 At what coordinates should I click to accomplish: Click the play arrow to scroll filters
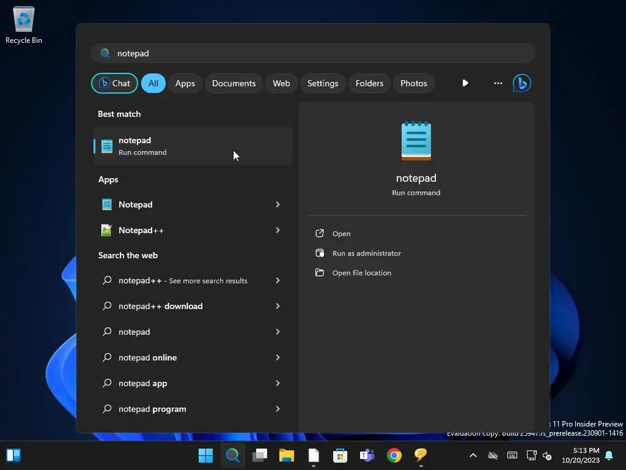tap(465, 83)
